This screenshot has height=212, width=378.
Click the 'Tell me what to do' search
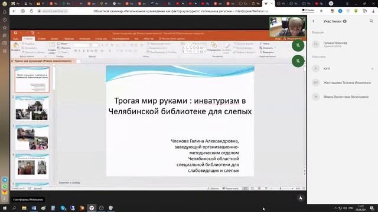click(x=172, y=39)
